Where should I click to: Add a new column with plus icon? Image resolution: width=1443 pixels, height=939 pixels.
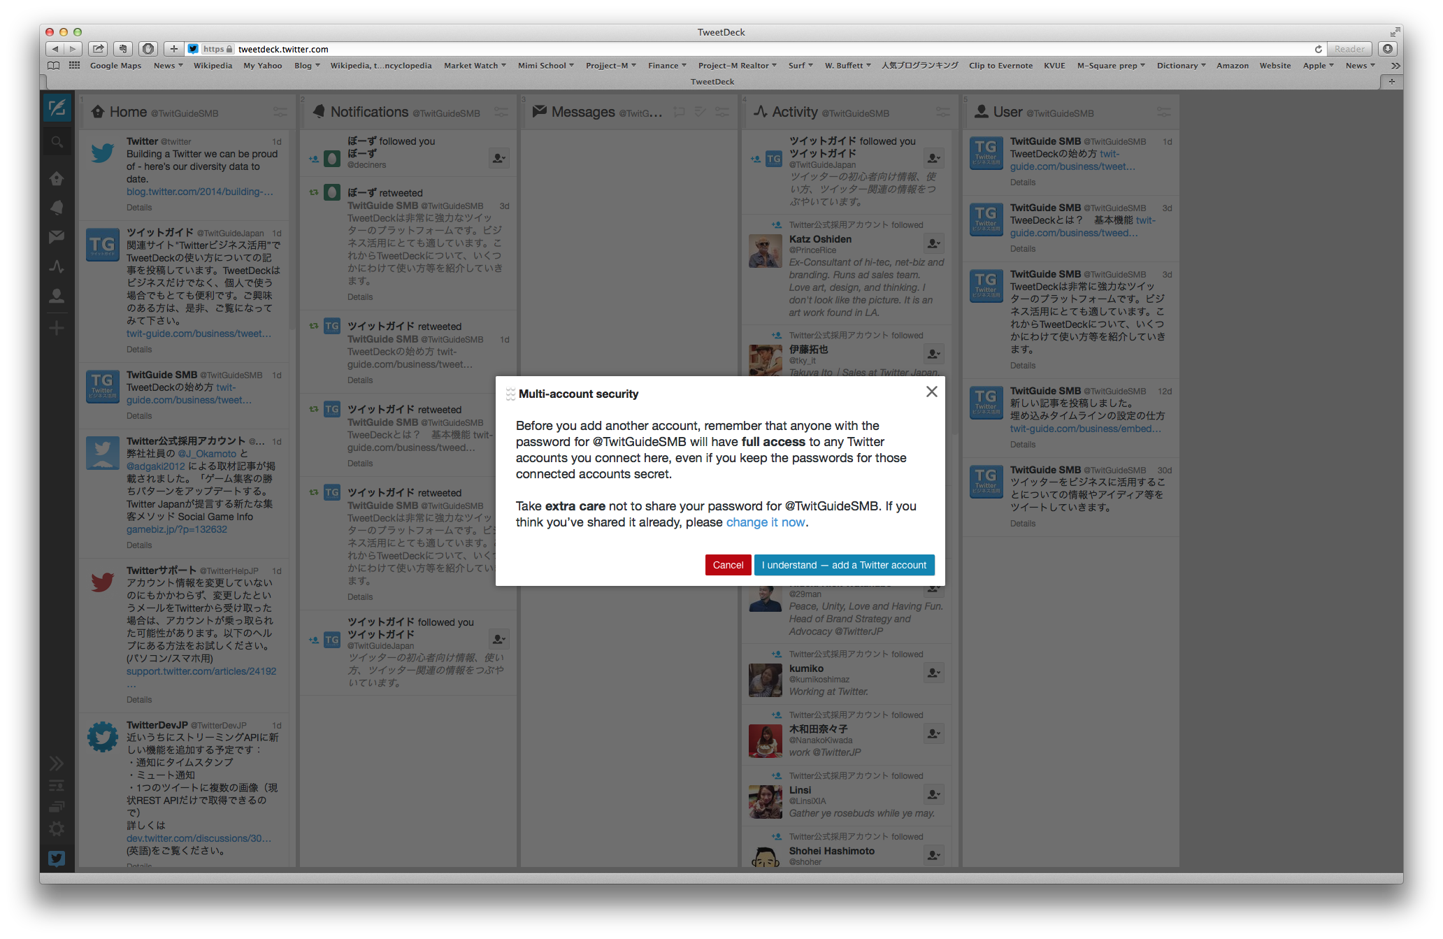coord(57,328)
